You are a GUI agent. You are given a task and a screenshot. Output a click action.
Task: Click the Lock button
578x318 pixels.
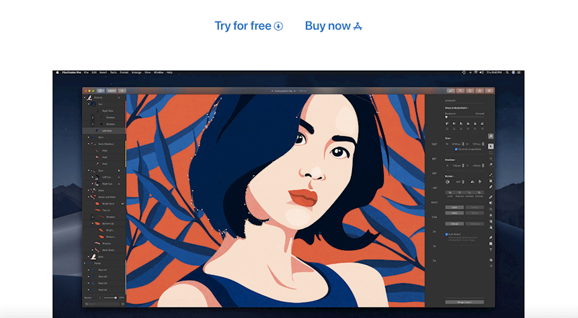pyautogui.click(x=454, y=207)
